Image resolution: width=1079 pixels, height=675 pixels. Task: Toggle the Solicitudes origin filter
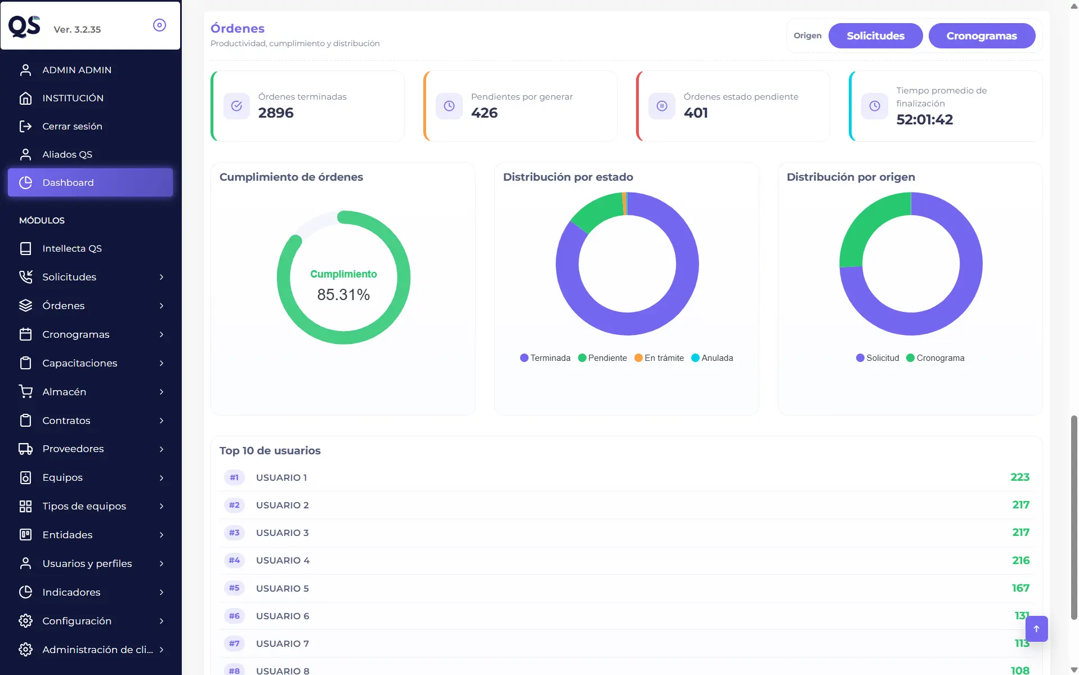[875, 35]
